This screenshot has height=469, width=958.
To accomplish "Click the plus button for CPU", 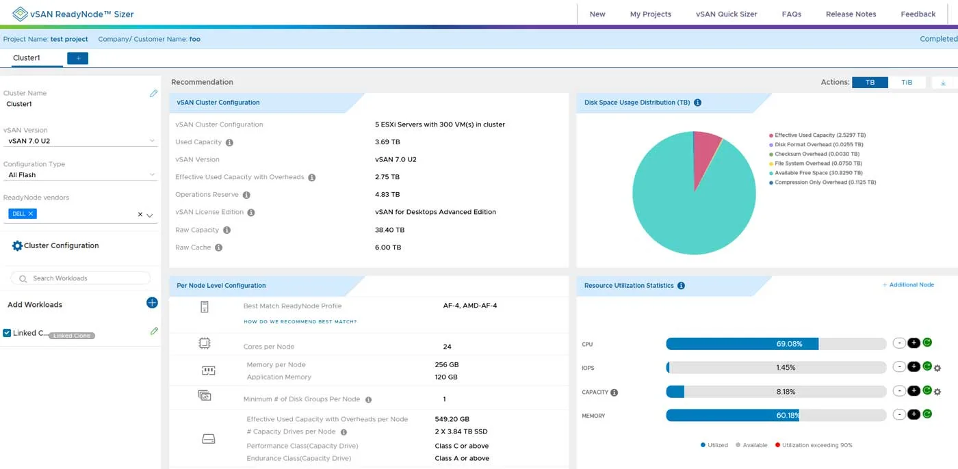I will pos(914,343).
